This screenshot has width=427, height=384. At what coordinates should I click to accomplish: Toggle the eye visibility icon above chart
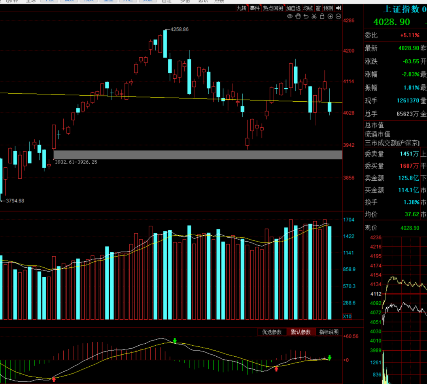[290, 16]
